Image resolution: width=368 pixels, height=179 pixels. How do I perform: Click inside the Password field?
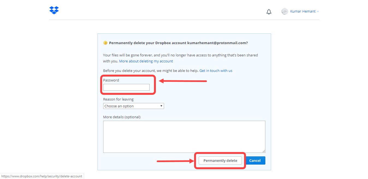[x=126, y=87]
